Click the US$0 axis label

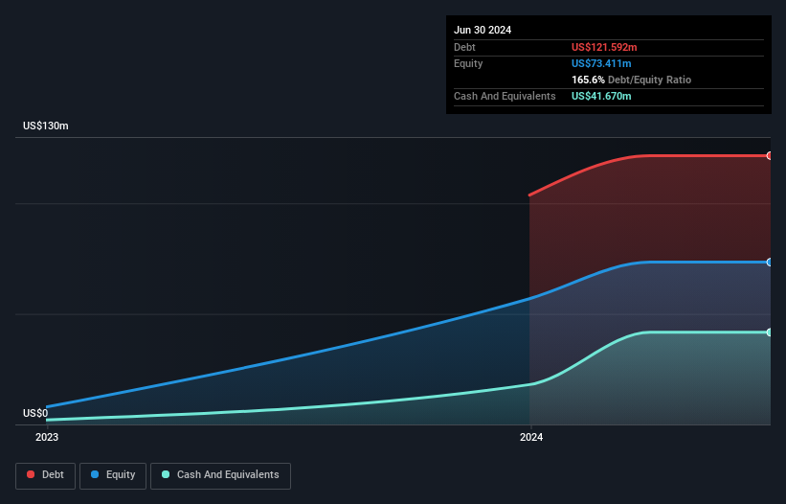35,413
